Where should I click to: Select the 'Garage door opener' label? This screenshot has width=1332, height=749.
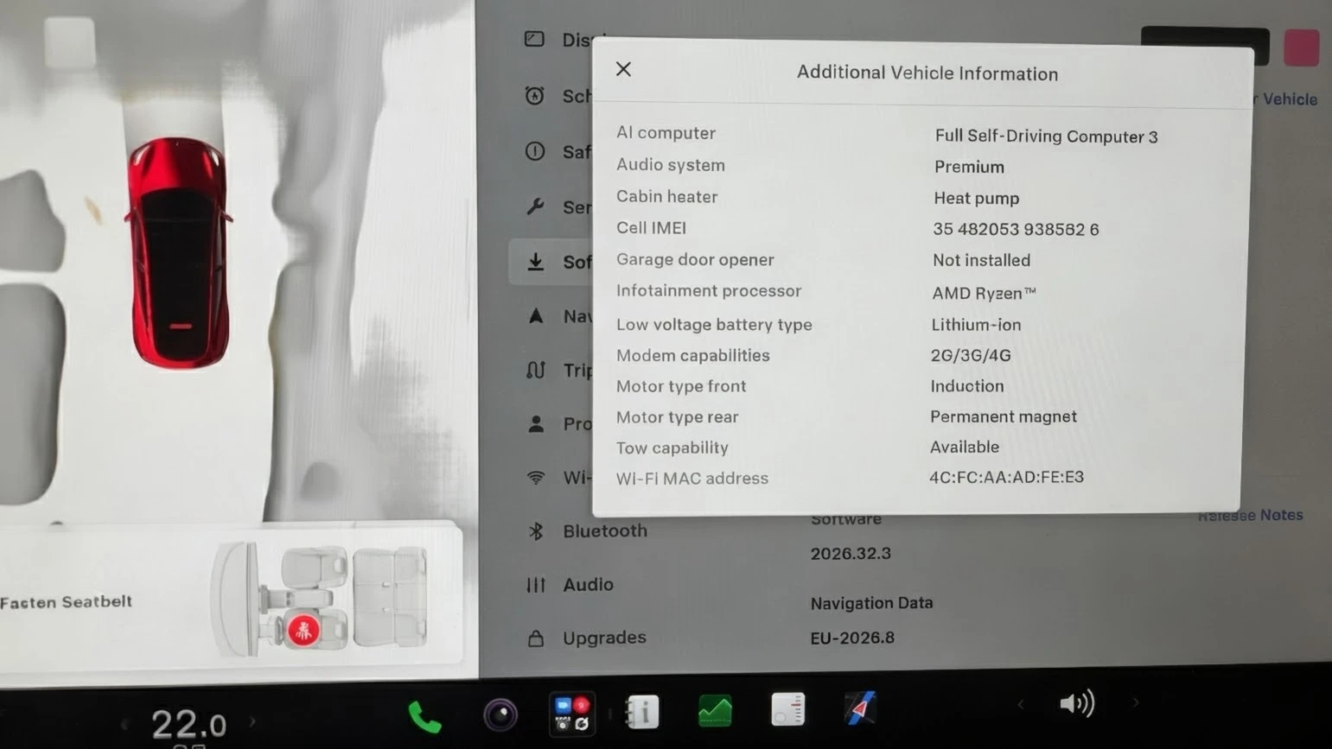[x=695, y=260]
